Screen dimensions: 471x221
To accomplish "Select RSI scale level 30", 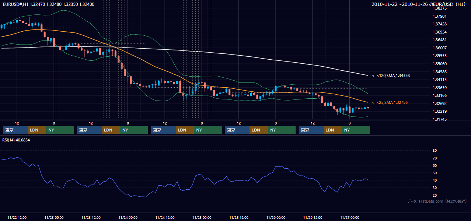I will click(x=435, y=188).
